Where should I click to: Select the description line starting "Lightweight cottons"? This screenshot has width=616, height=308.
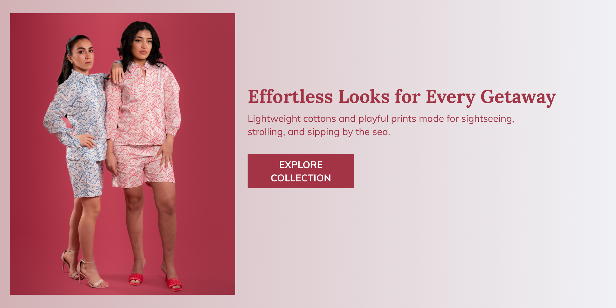click(x=381, y=119)
